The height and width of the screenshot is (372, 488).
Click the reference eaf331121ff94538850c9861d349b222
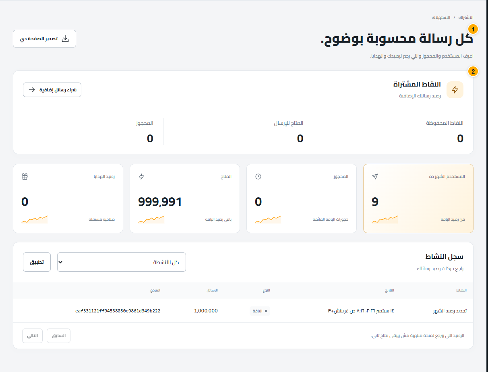pyautogui.click(x=118, y=311)
